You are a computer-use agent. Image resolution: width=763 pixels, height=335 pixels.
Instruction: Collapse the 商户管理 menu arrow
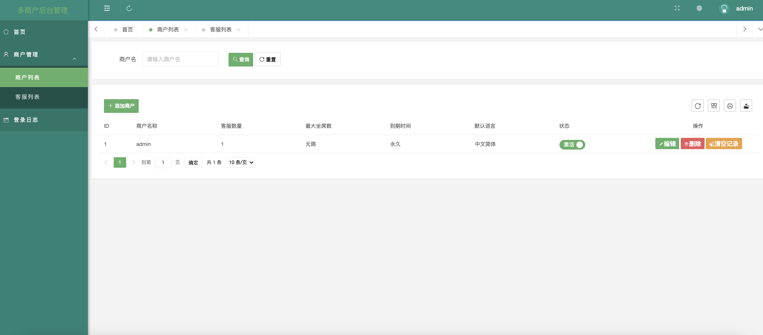pyautogui.click(x=75, y=59)
